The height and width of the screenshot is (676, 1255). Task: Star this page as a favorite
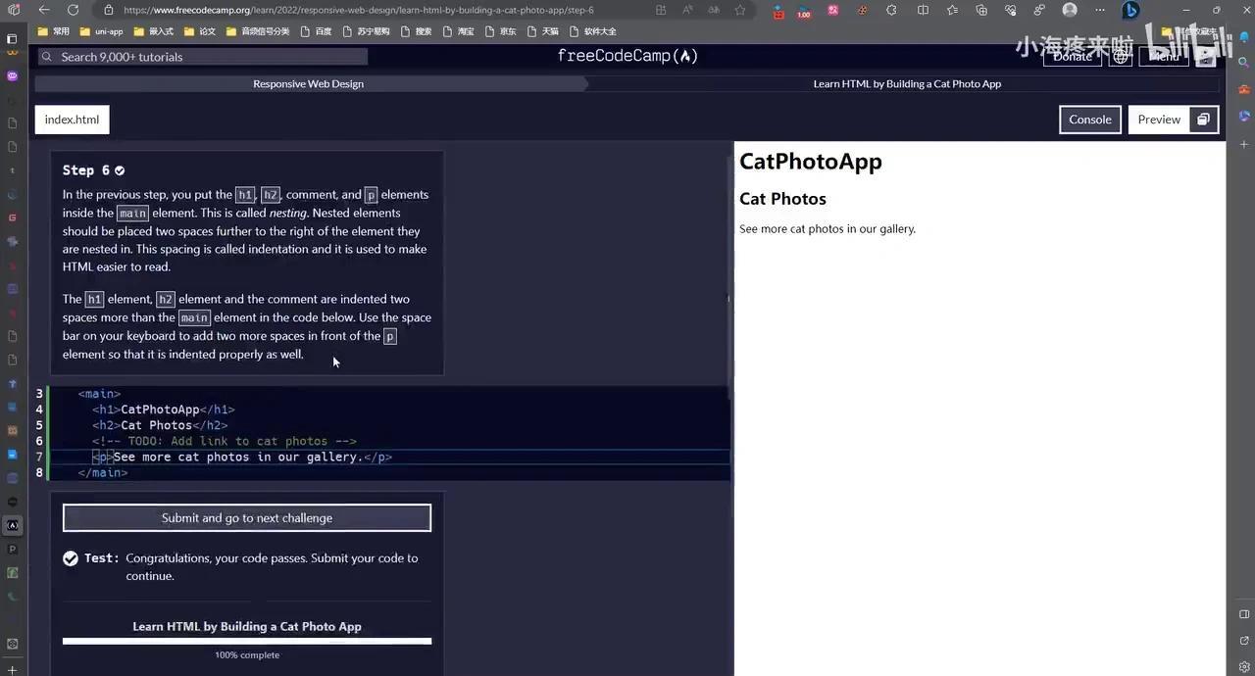tap(740, 10)
